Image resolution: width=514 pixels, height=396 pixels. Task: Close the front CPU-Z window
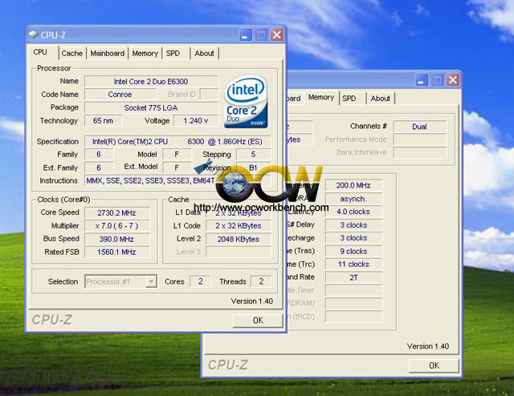tap(277, 34)
